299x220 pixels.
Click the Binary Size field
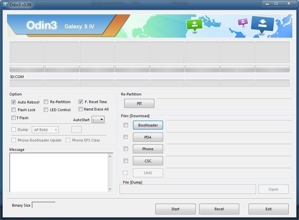point(44,205)
